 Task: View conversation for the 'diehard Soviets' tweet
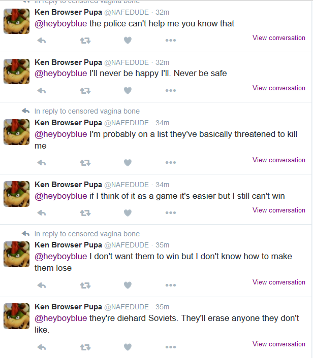(x=278, y=344)
